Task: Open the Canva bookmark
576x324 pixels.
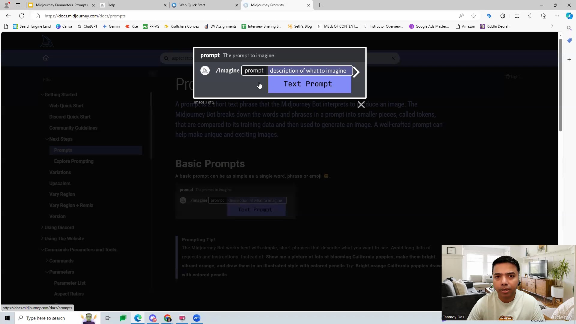Action: click(64, 26)
